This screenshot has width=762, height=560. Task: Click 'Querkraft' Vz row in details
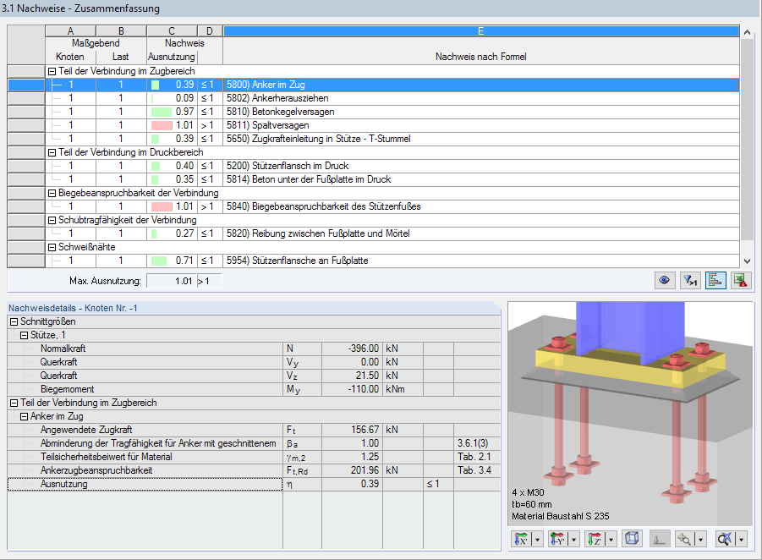[x=253, y=376]
